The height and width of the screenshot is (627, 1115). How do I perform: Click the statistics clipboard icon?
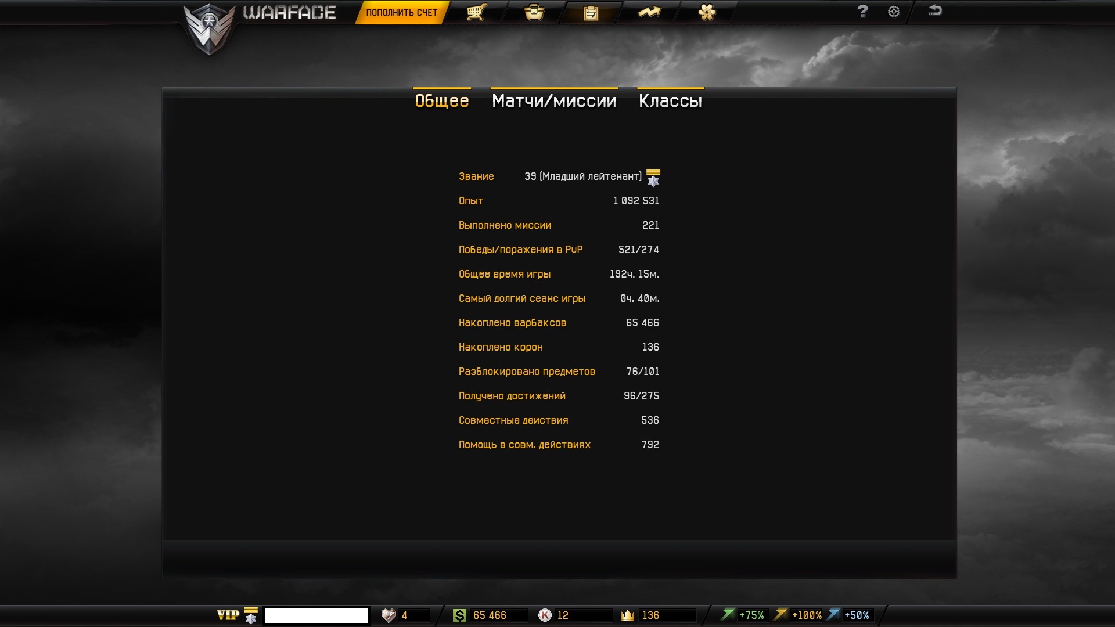591,13
